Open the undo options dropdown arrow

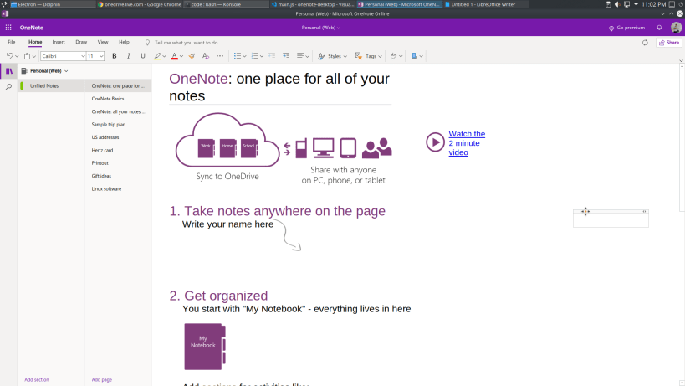pos(17,56)
